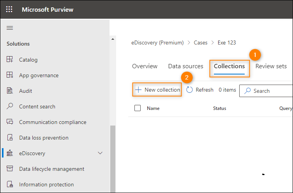
Task: Click the Query column header
Action: (286, 108)
